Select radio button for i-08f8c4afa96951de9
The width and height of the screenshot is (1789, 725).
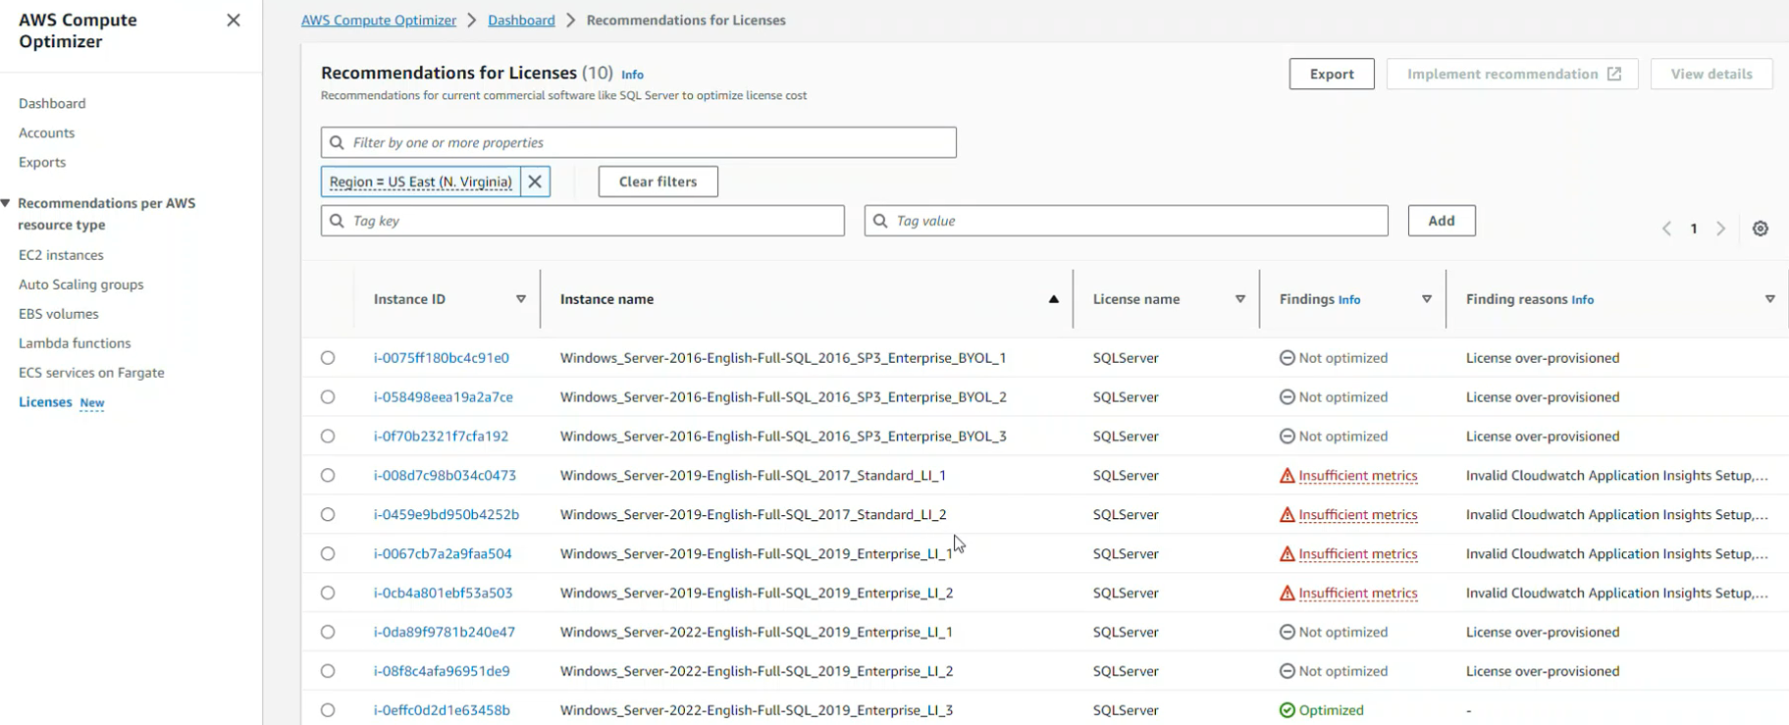coord(328,672)
